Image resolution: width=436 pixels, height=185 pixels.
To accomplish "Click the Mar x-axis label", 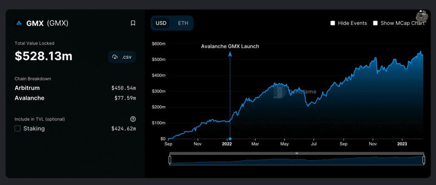I will coord(255,144).
